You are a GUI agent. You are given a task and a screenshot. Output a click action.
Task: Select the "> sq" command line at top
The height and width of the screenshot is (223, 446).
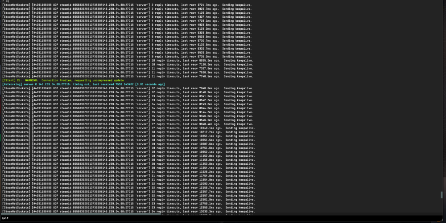tap(5, 1)
